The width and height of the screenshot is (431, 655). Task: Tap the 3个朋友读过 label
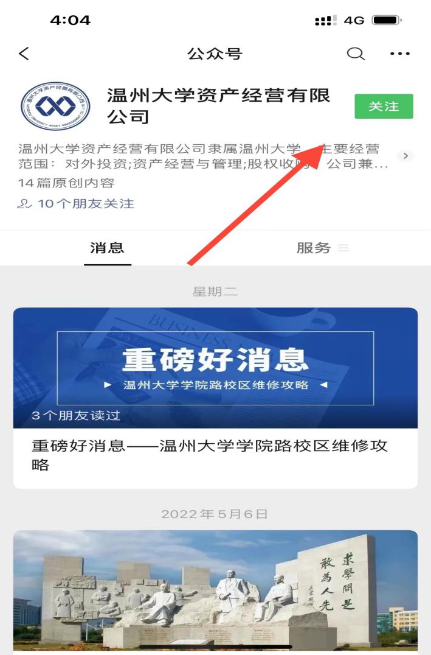76,416
